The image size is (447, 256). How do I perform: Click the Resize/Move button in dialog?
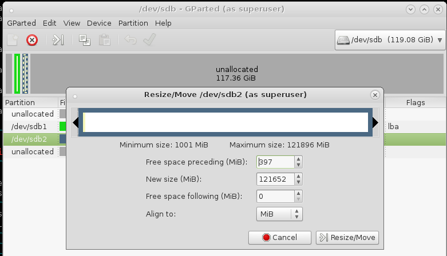click(x=347, y=238)
